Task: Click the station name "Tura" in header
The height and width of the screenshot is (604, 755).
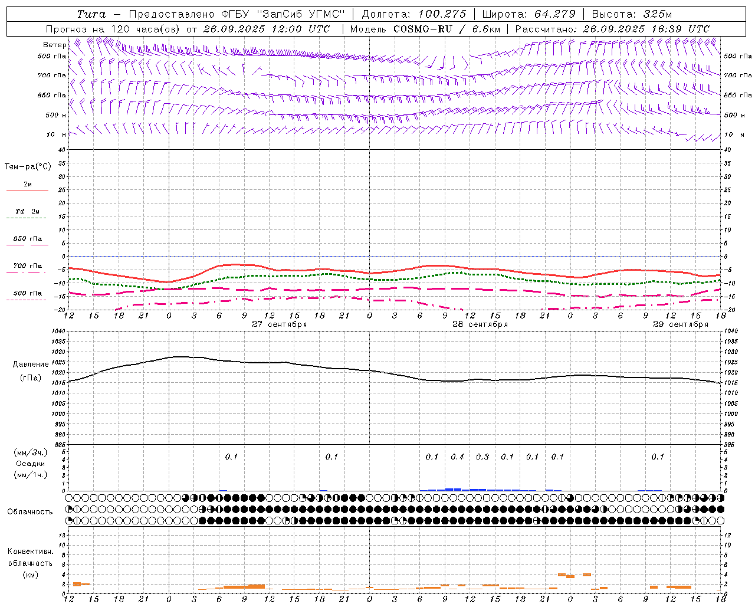Action: [91, 14]
